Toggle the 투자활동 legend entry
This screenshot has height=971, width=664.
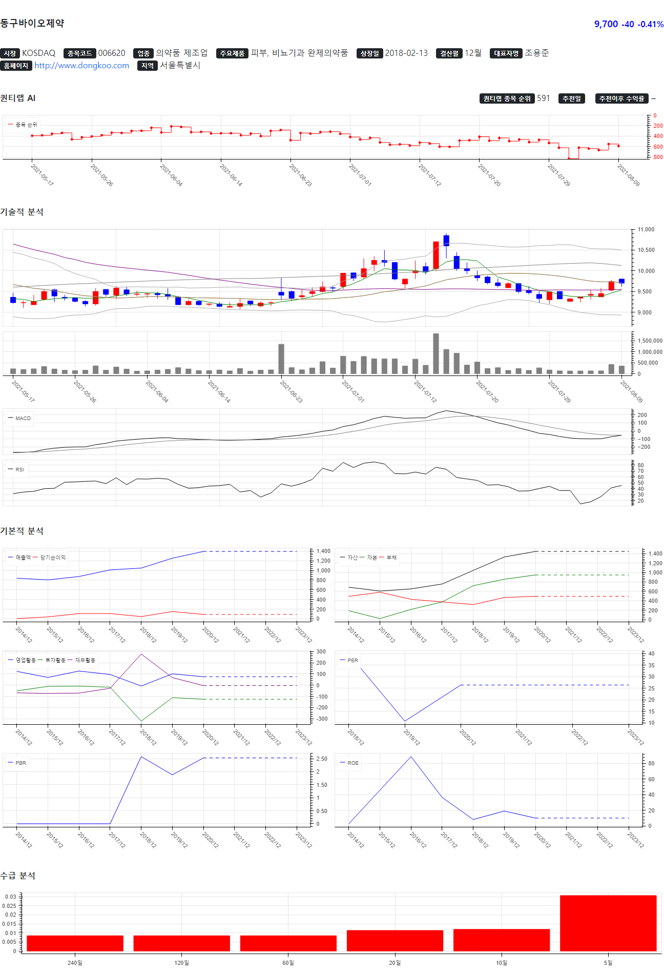pyautogui.click(x=52, y=661)
